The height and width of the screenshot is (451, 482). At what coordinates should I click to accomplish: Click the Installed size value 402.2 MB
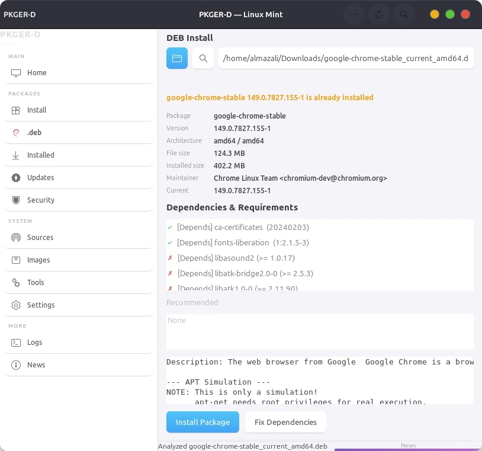click(x=229, y=166)
